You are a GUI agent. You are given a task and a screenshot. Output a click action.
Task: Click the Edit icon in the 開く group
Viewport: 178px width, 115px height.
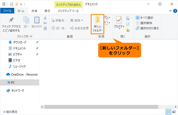click(x=128, y=24)
